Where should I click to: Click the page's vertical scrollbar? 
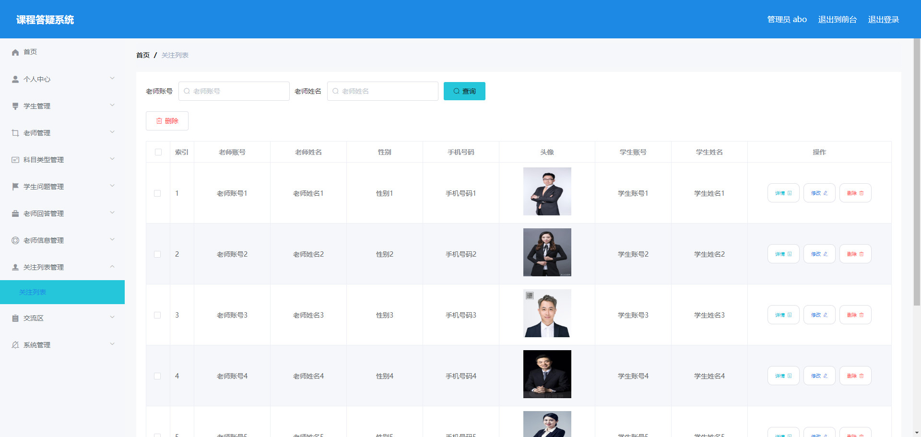(917, 172)
